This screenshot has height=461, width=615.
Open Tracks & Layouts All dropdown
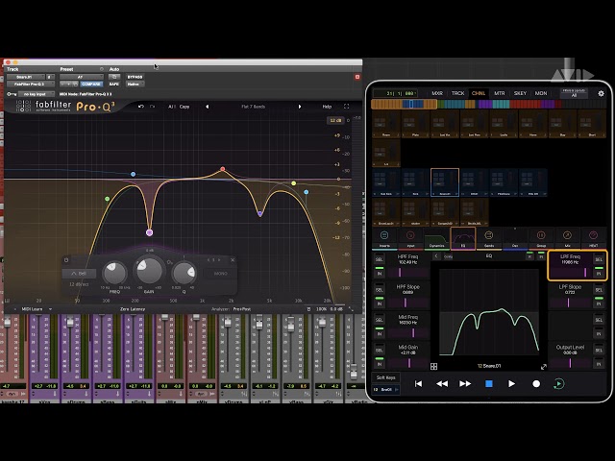point(574,93)
